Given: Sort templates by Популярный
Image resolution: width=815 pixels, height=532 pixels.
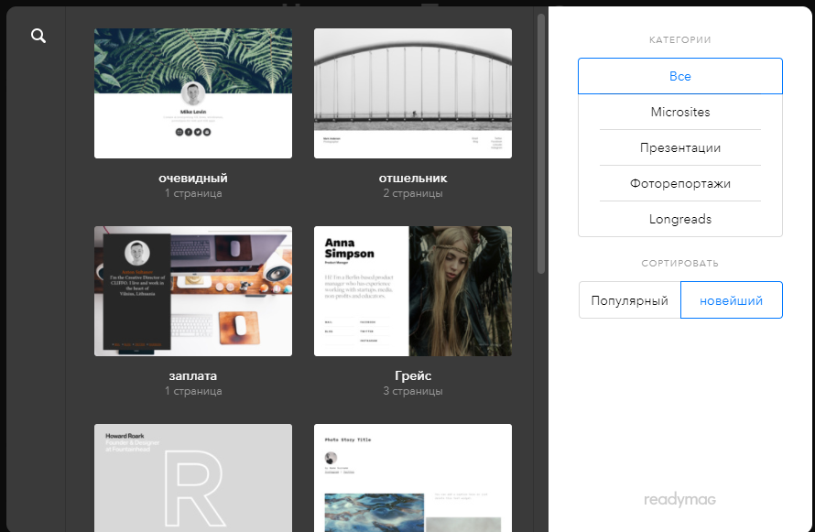Looking at the screenshot, I should (629, 300).
